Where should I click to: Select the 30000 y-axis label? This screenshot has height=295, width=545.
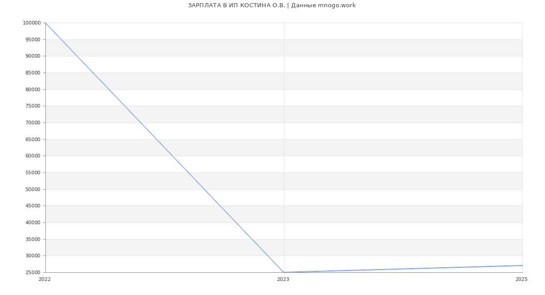[x=33, y=256]
